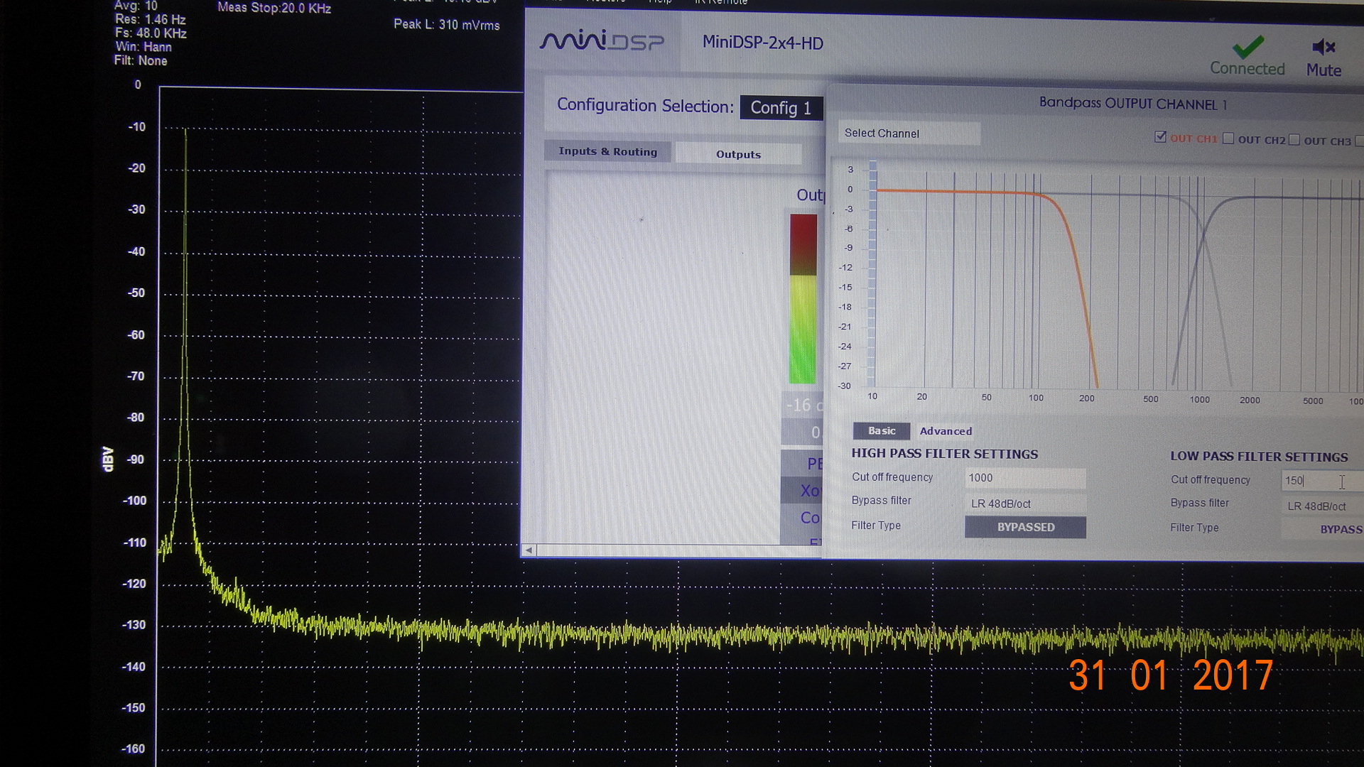This screenshot has height=767, width=1364.
Task: Click the MiniDSP-2x4-HD title text
Action: tap(762, 43)
